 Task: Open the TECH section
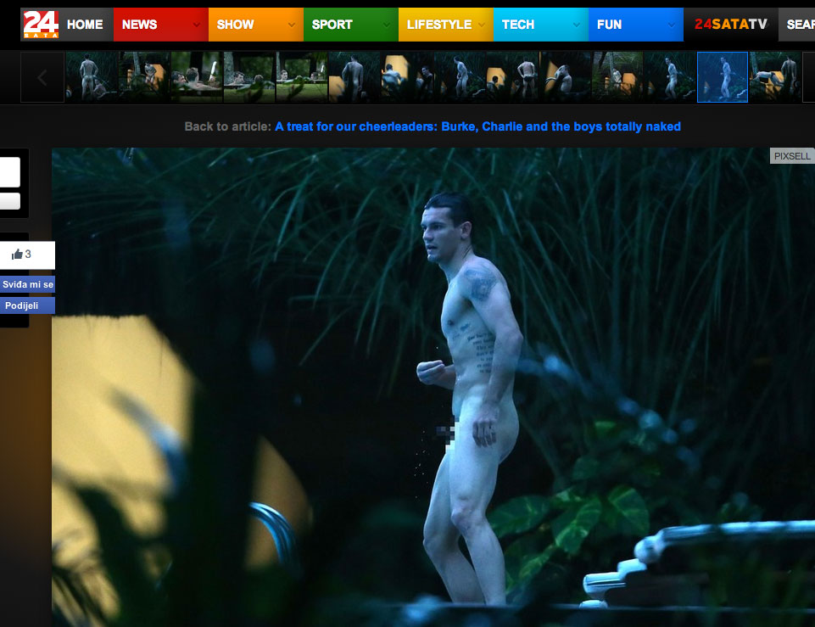coord(517,25)
